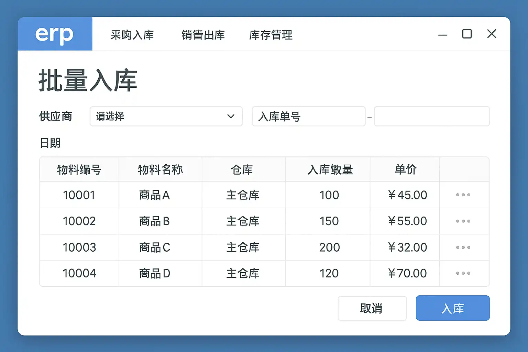Switch to 销售出库 menu
528x352 pixels.
[203, 35]
